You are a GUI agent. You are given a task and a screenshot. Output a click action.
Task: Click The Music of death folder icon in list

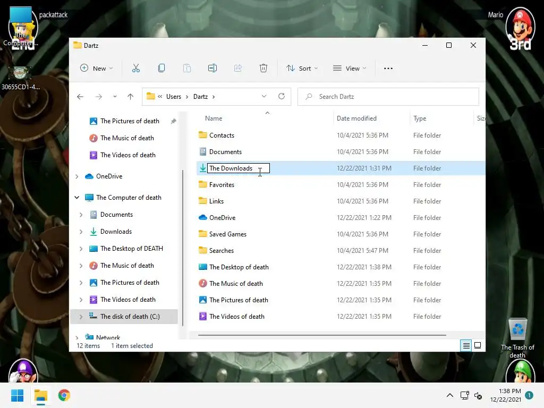[202, 284]
